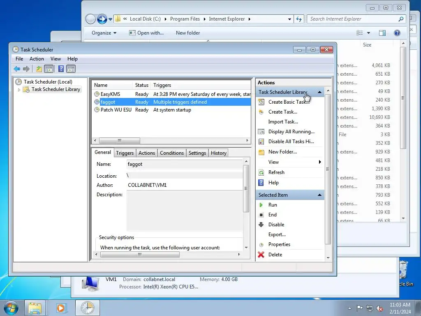Run the selected task
This screenshot has width=421, height=316.
click(x=273, y=205)
